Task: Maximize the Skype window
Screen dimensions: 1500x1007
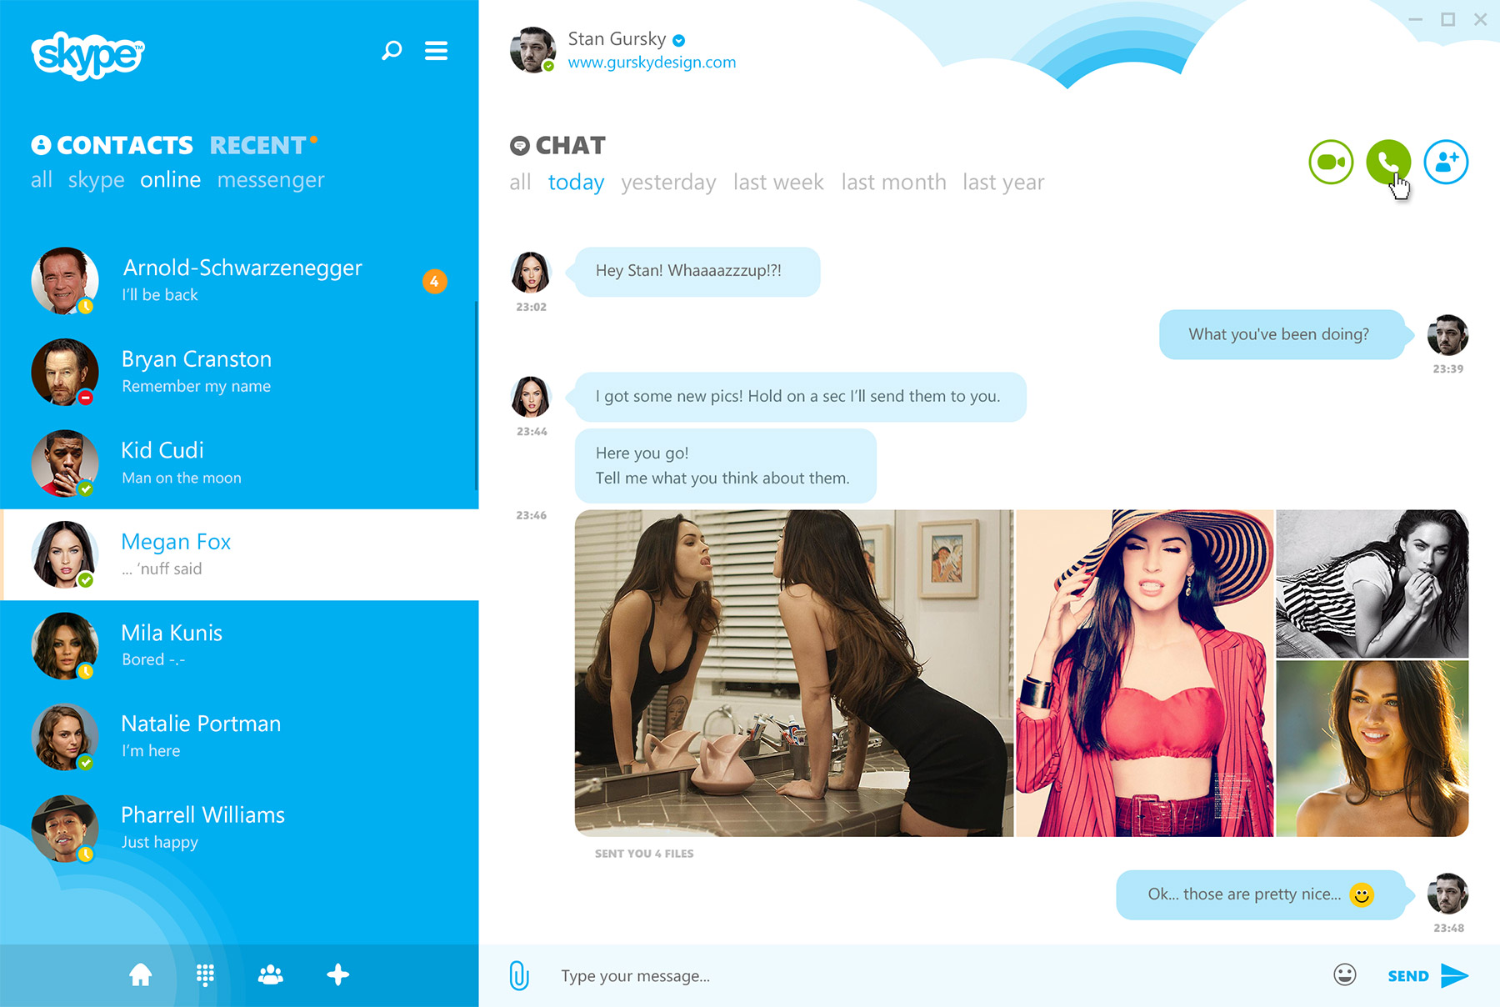Action: click(1448, 19)
